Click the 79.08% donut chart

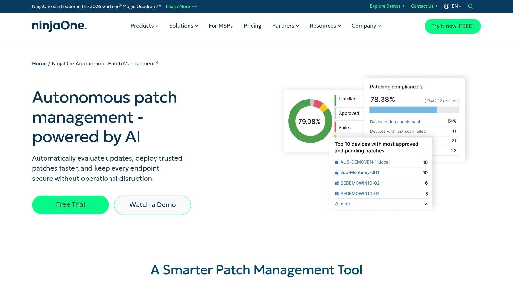point(310,121)
